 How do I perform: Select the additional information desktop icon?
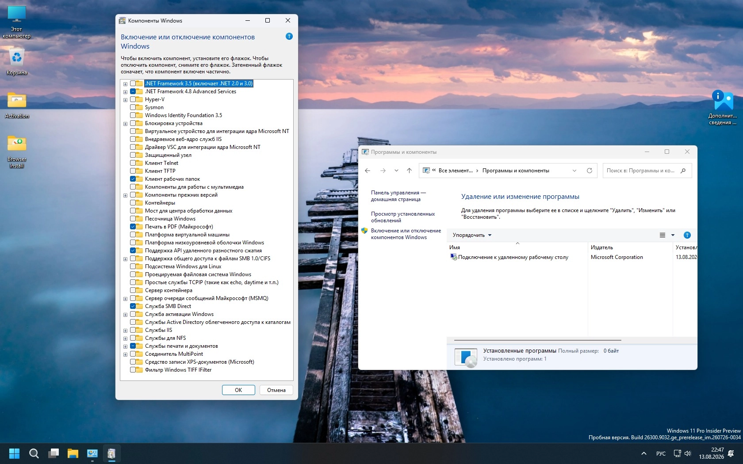point(723,107)
